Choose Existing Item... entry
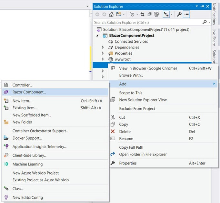Screen dimensions: 220x203 55,108
